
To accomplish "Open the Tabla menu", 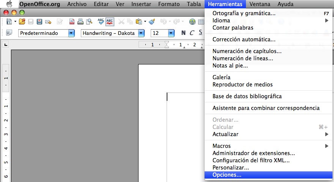I will [194, 4].
